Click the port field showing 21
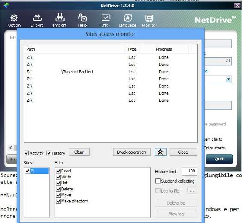242x223 pixels. coord(218,61)
